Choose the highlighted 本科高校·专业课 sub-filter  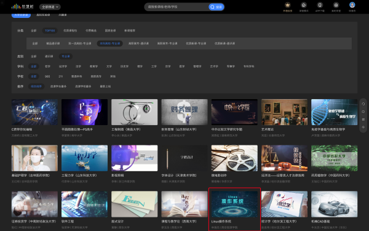[x=109, y=43]
